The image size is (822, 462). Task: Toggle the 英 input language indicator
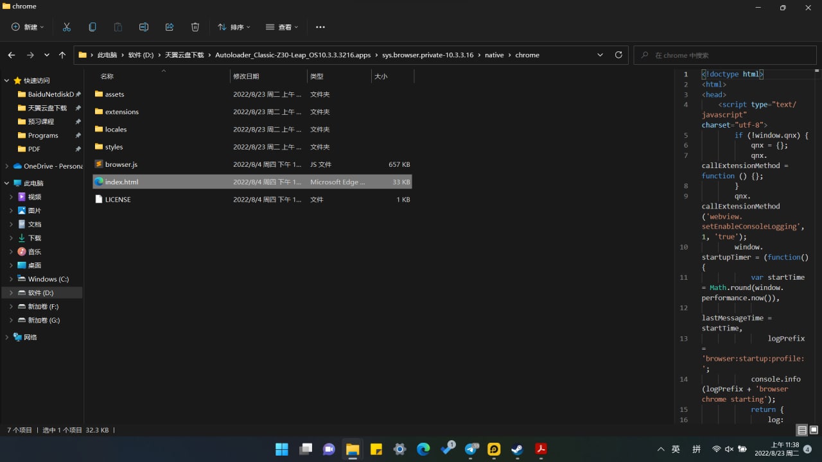point(676,449)
